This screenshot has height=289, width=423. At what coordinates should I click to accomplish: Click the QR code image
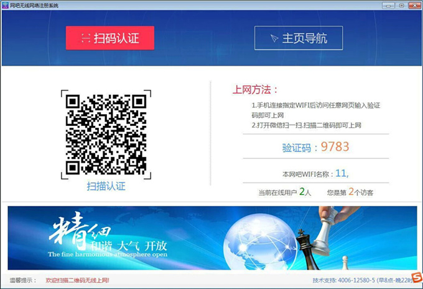(106, 135)
